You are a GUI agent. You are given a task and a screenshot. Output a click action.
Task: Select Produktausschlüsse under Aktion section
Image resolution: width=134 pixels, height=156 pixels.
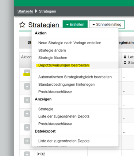(x=55, y=92)
